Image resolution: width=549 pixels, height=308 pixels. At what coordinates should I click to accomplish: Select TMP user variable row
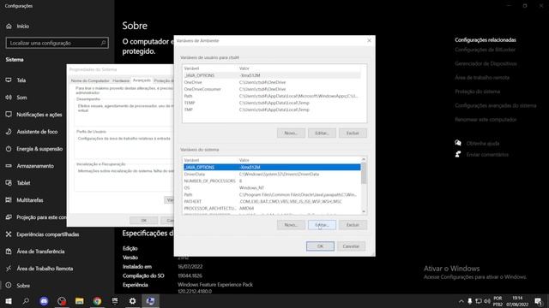click(x=272, y=110)
